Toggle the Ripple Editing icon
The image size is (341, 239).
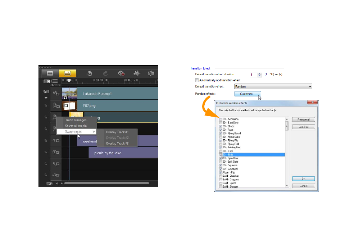click(46, 92)
